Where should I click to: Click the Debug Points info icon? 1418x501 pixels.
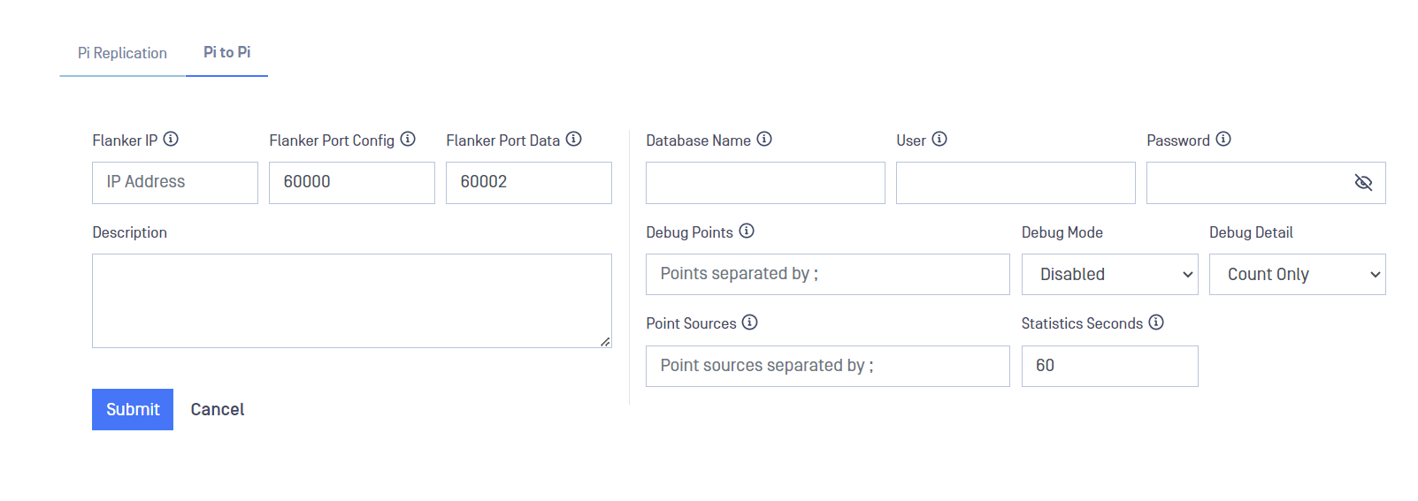747,231
